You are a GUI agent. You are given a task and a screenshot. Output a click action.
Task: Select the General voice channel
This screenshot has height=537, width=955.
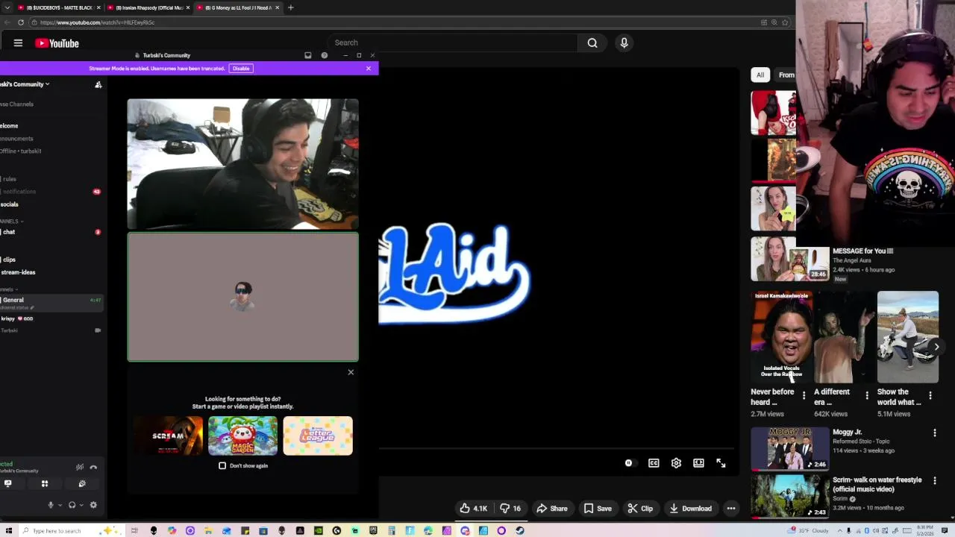tap(13, 300)
